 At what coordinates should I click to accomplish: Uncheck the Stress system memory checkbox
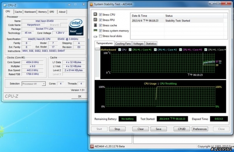tap(101, 31)
